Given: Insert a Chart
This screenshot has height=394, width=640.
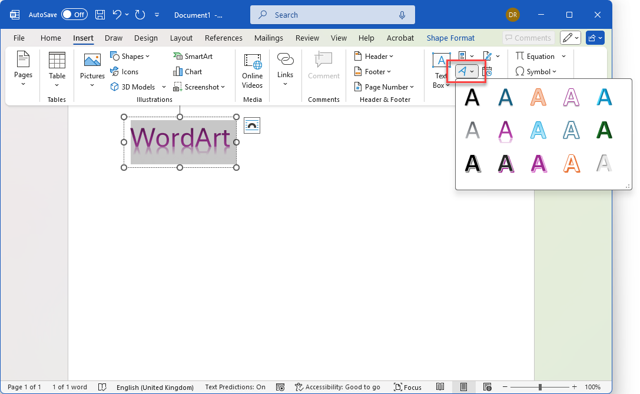Looking at the screenshot, I should pyautogui.click(x=188, y=71).
